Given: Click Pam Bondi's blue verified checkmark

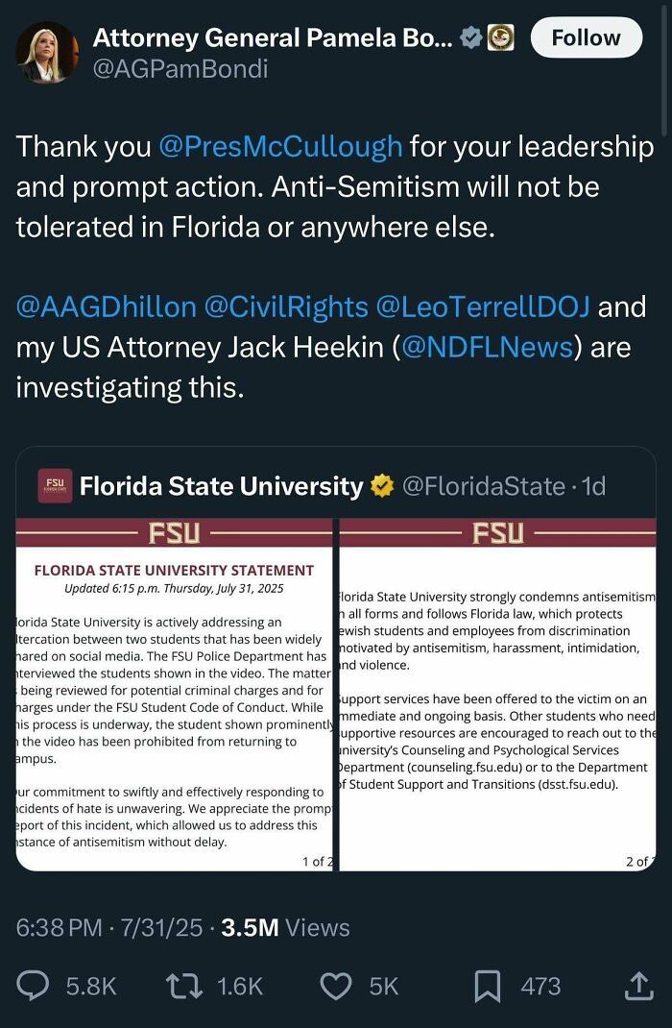Looking at the screenshot, I should click(x=469, y=37).
